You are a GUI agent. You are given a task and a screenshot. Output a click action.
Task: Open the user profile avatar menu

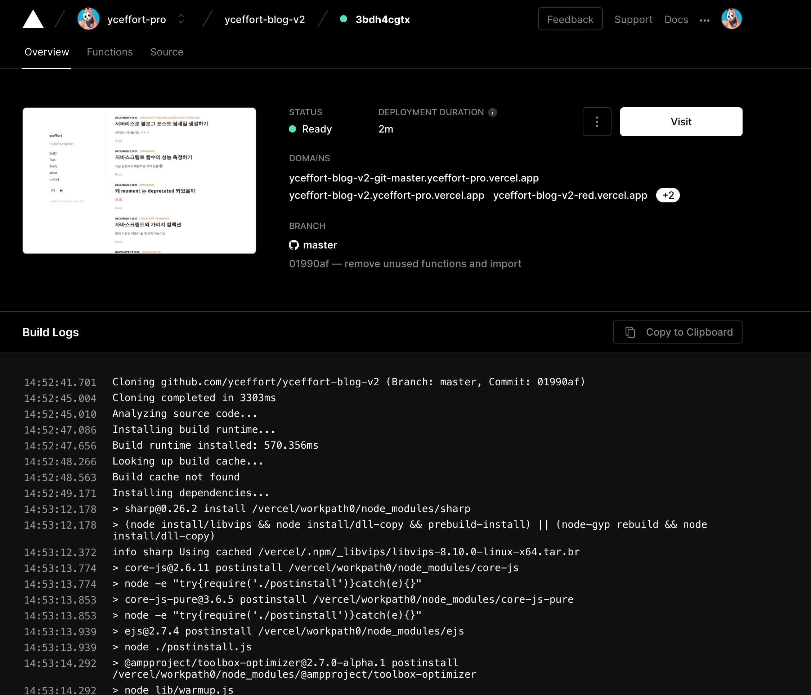pos(731,19)
